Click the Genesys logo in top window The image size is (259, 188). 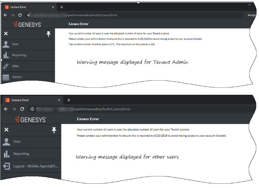pos(28,24)
